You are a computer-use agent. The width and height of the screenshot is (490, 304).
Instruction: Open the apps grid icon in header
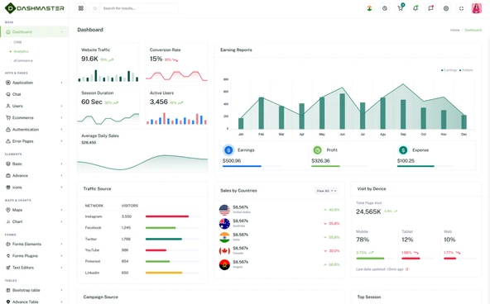click(81, 8)
